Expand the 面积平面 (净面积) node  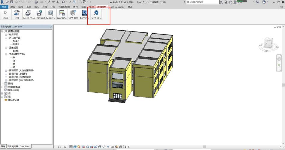(6, 74)
